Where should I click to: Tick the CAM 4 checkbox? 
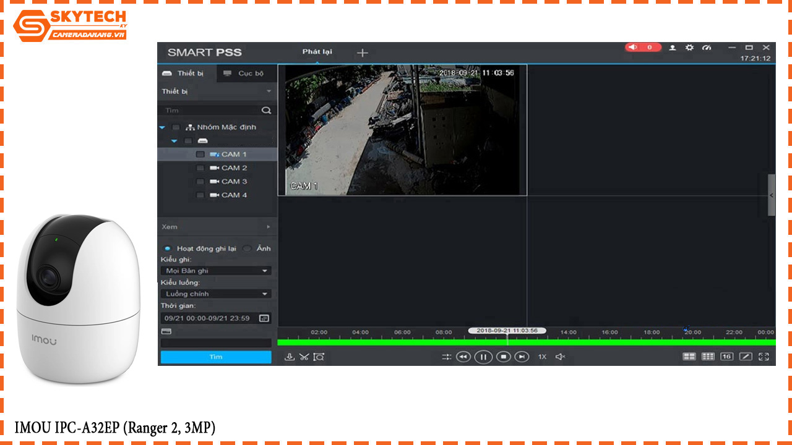pos(200,195)
